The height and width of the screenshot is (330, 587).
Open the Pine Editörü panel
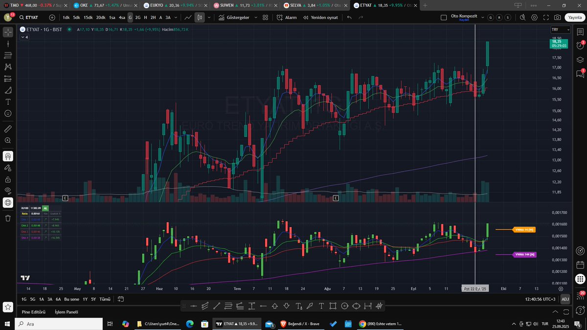tap(34, 312)
